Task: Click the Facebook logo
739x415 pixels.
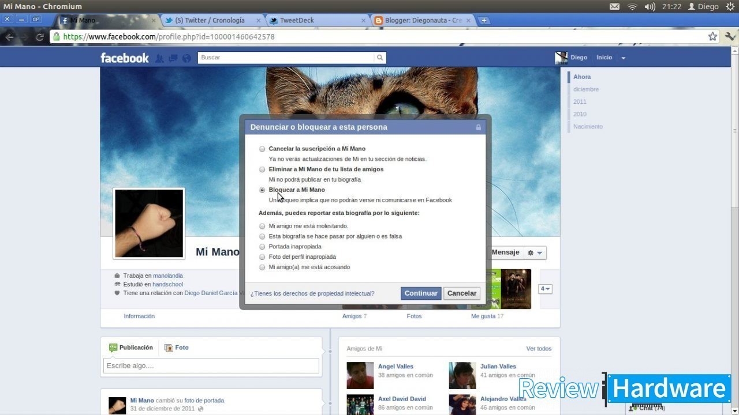Action: point(125,58)
